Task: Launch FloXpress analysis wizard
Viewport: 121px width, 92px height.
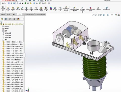Action: (82, 10)
